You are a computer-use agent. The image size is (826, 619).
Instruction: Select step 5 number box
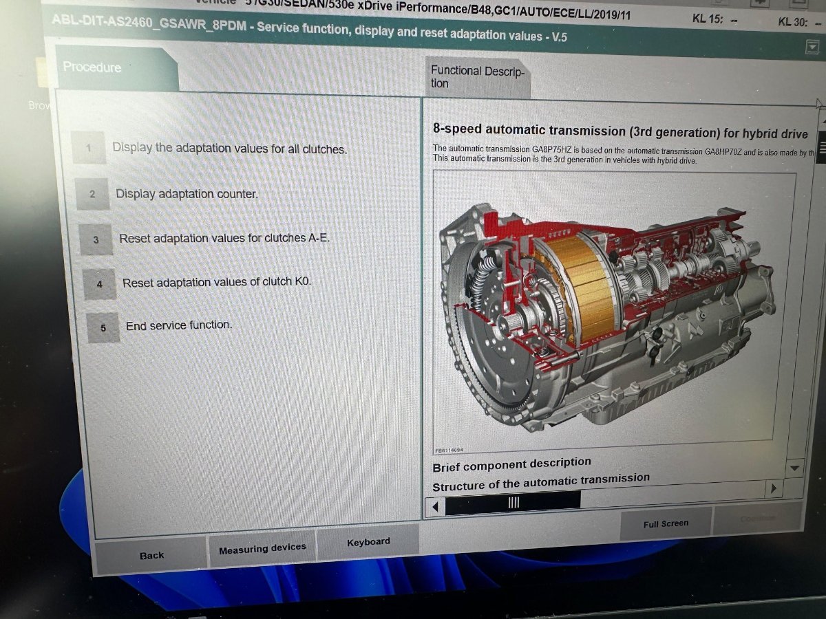click(103, 328)
